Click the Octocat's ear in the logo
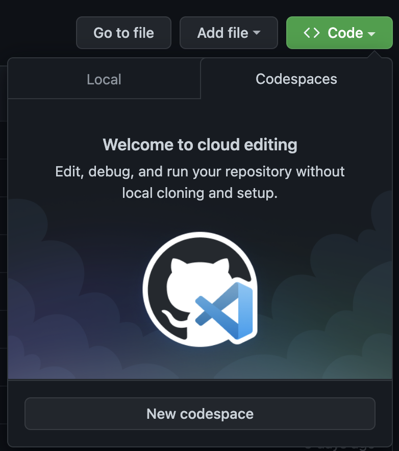The image size is (399, 451). [176, 266]
